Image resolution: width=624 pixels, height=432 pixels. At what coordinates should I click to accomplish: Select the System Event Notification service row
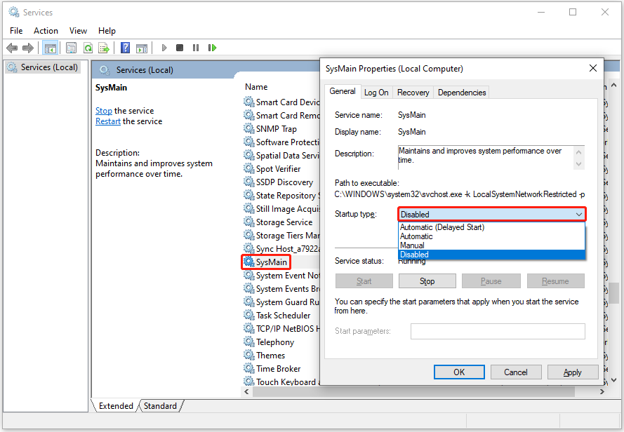[281, 276]
